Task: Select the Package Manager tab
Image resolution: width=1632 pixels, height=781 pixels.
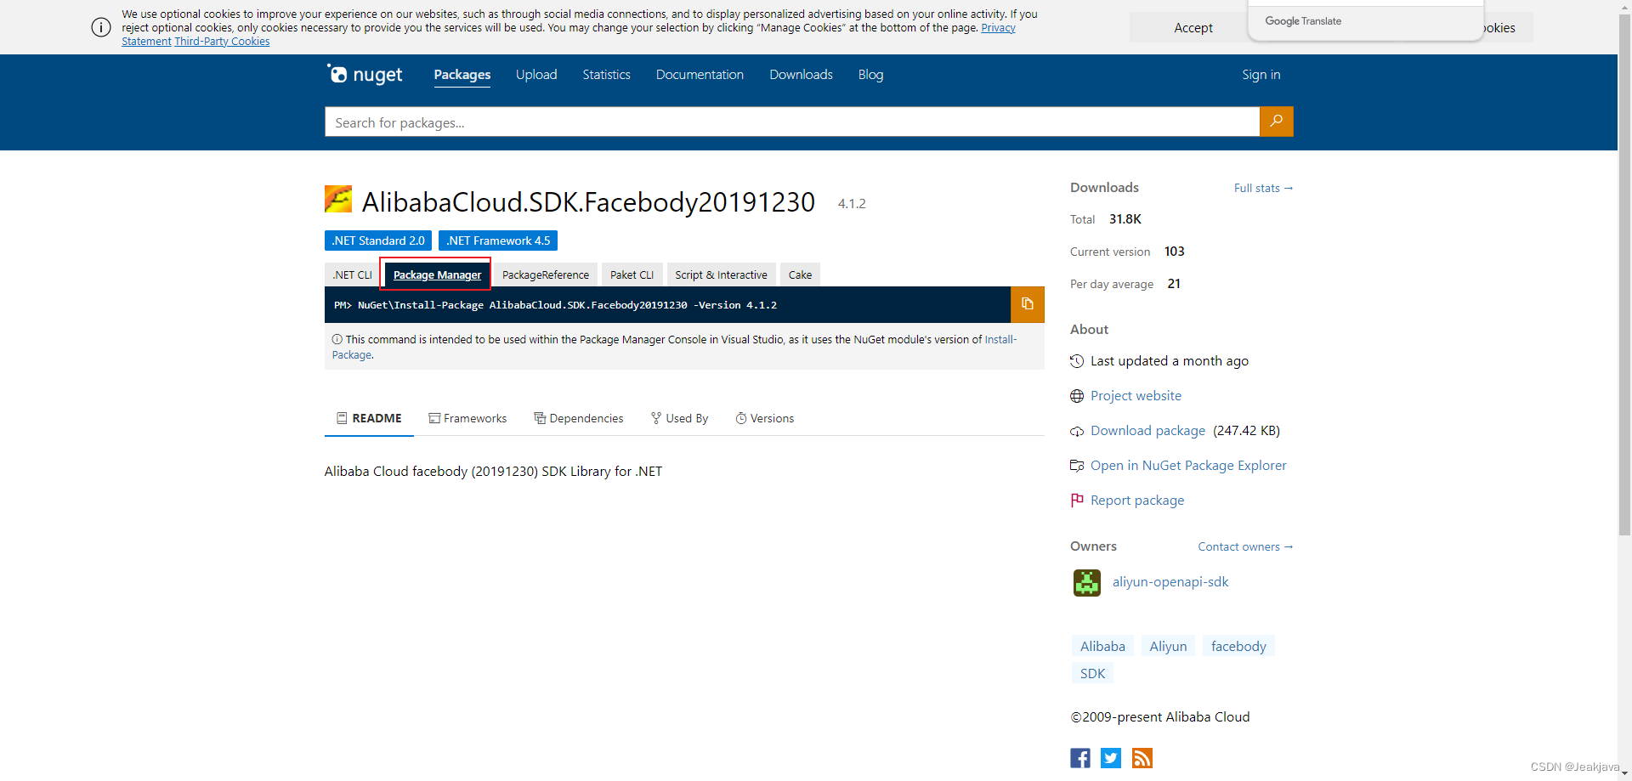Action: [x=437, y=274]
